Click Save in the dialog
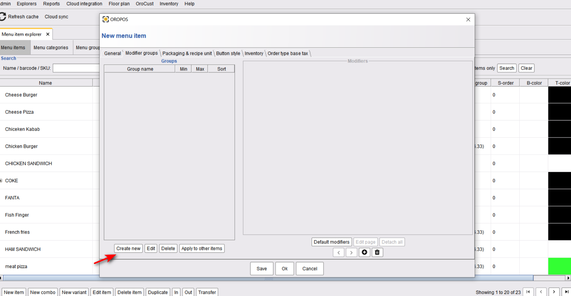The height and width of the screenshot is (296, 571). 262,269
